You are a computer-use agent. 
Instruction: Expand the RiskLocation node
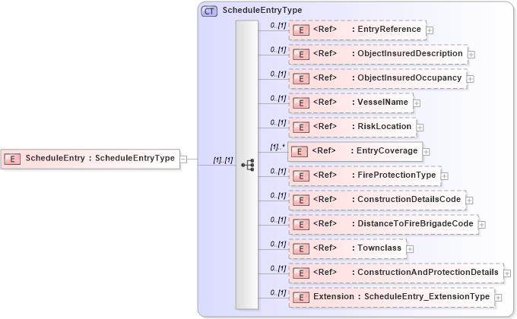click(420, 128)
